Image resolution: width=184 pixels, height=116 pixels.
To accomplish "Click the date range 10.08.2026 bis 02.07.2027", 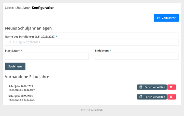I will click(22, 90).
